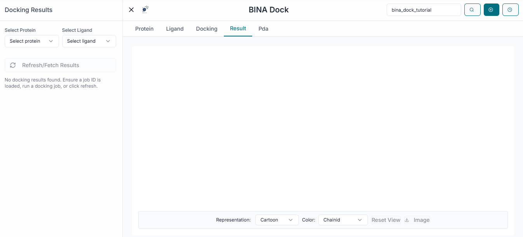Click the circular refresh arrows icon
Screen dimensions: 523x237
click(x=13, y=65)
